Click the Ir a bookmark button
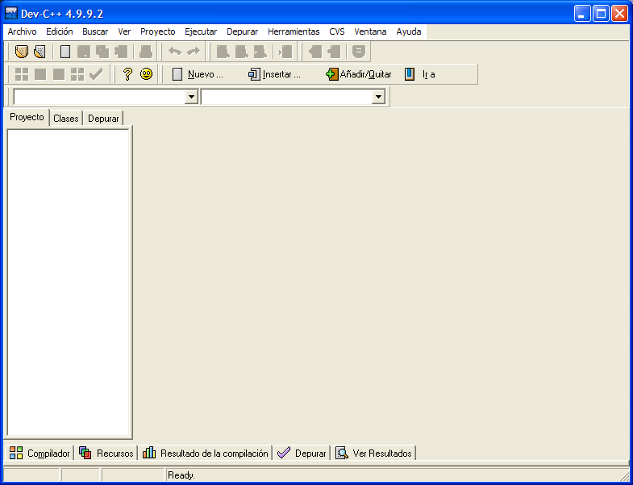 point(420,74)
